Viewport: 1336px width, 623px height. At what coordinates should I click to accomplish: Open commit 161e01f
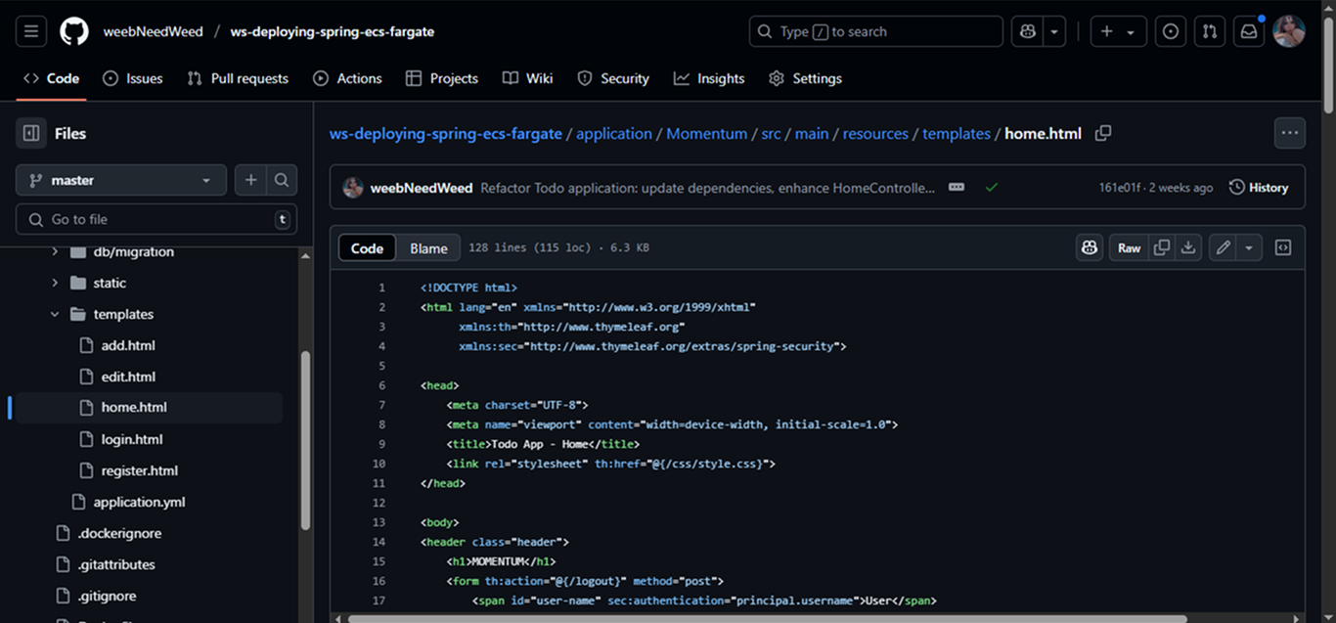coord(1120,188)
